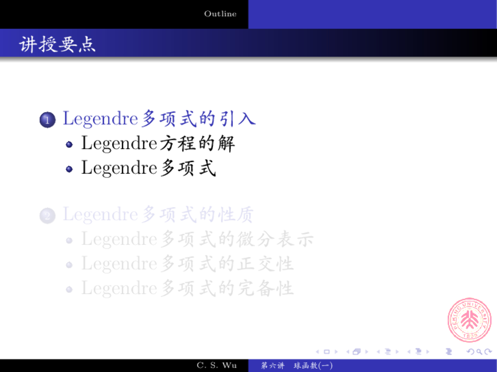Jump to previous subsection arrow

[x=378, y=352]
